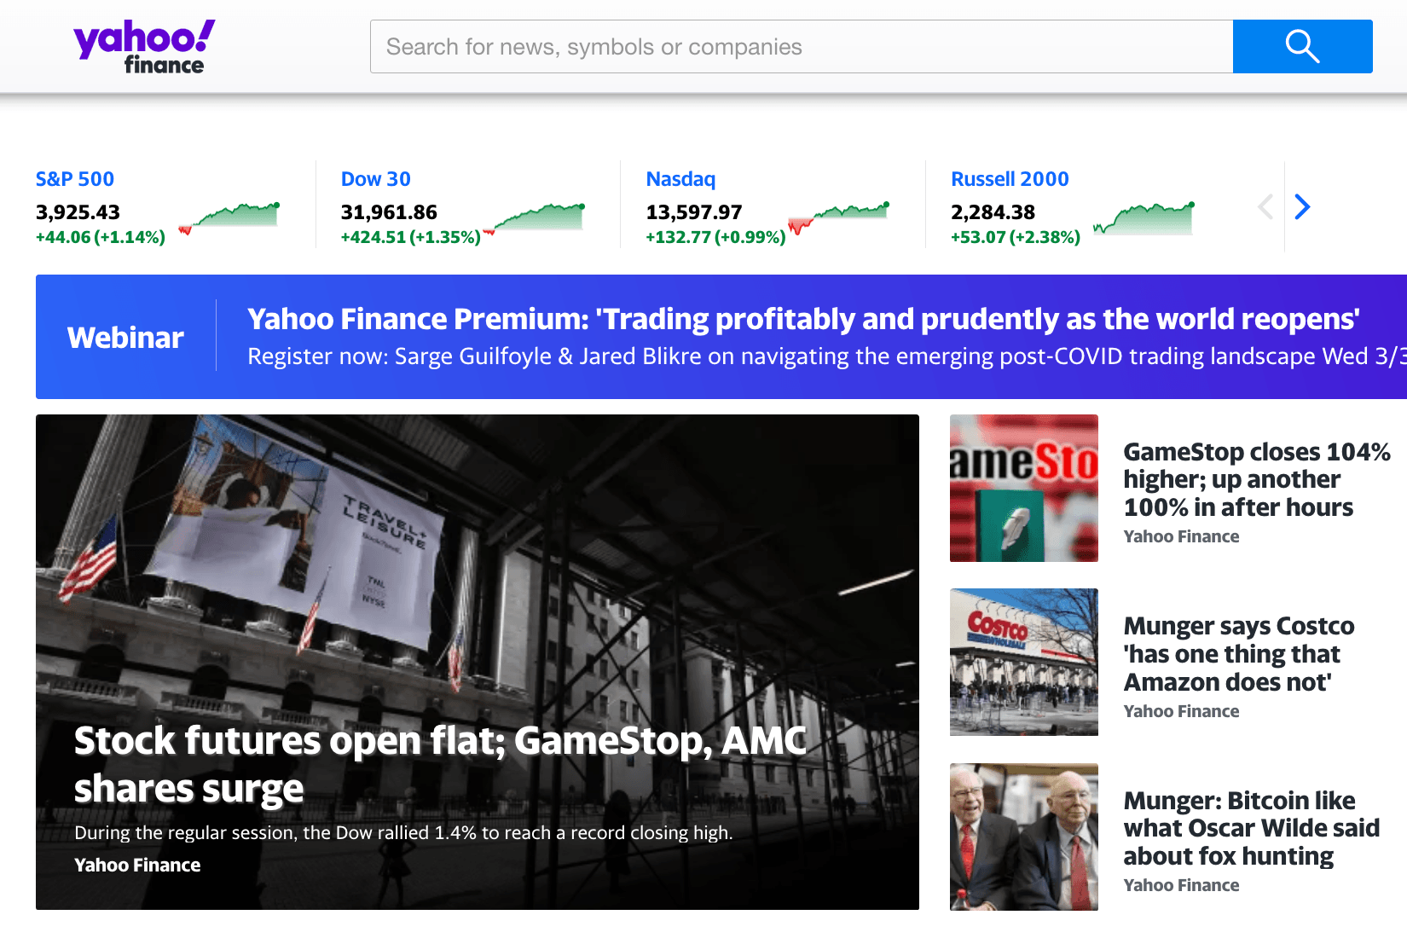This screenshot has width=1407, height=938.
Task: Open the Costco store thumbnail
Action: [1024, 662]
